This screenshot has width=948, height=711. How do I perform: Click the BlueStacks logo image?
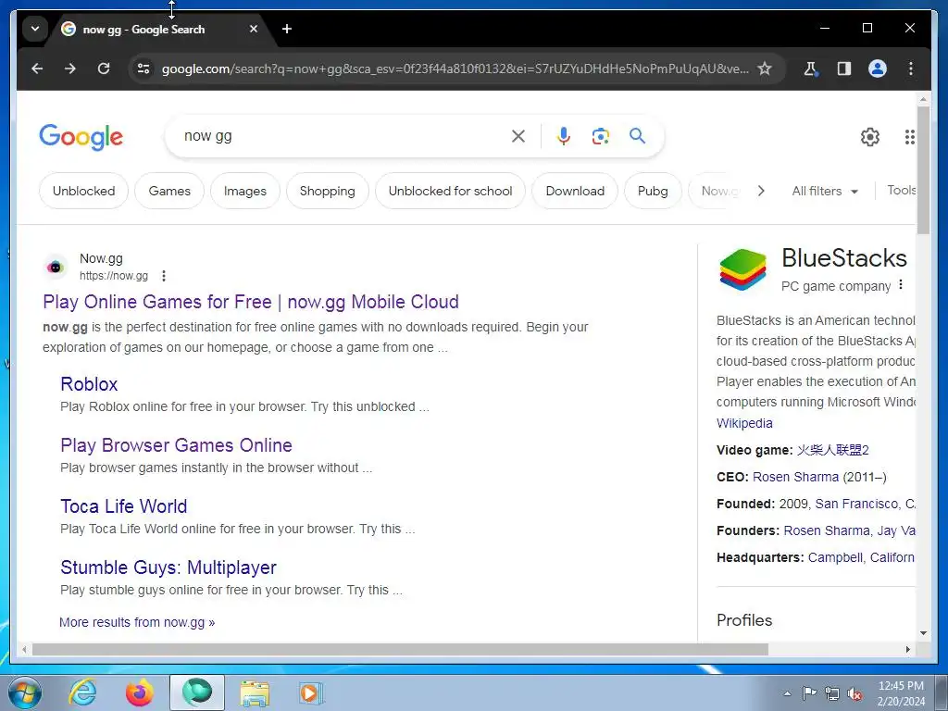point(743,269)
